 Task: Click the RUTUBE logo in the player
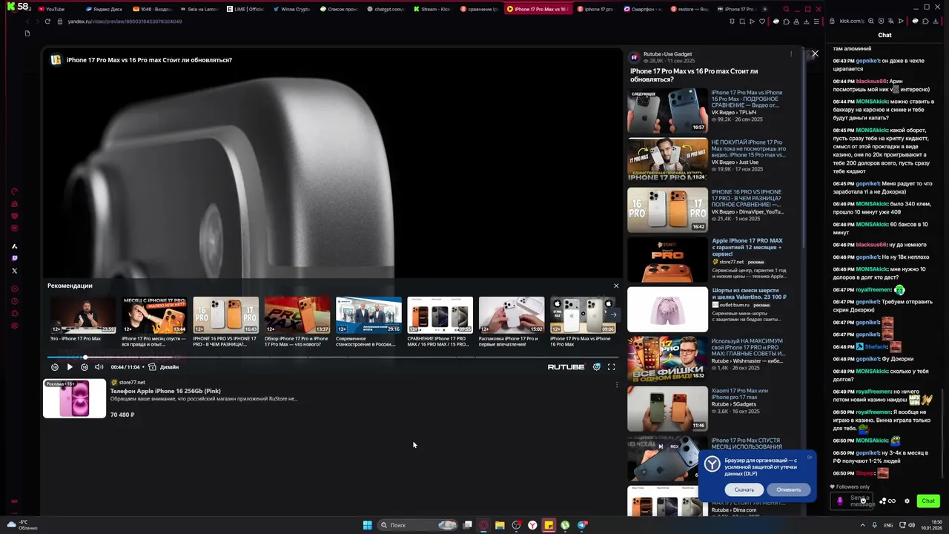[566, 367]
